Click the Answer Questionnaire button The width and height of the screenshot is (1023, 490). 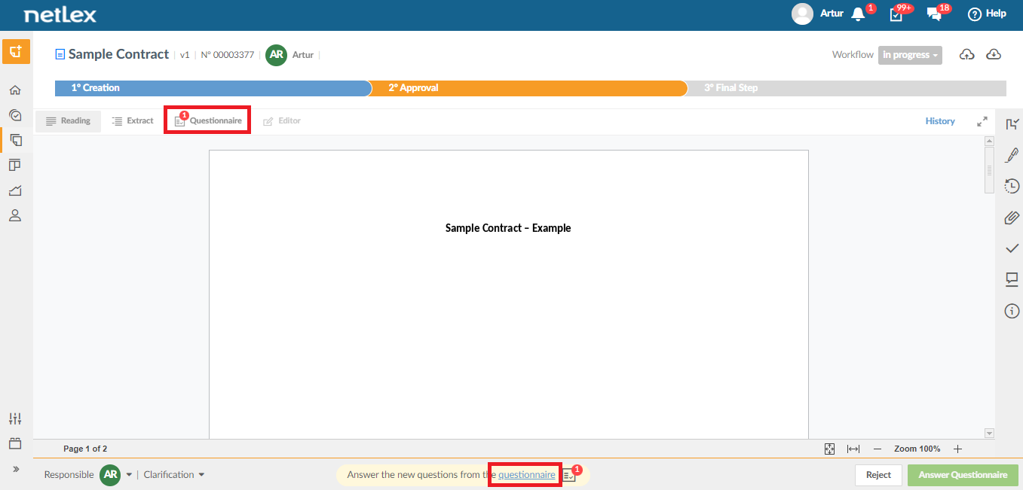coord(963,475)
